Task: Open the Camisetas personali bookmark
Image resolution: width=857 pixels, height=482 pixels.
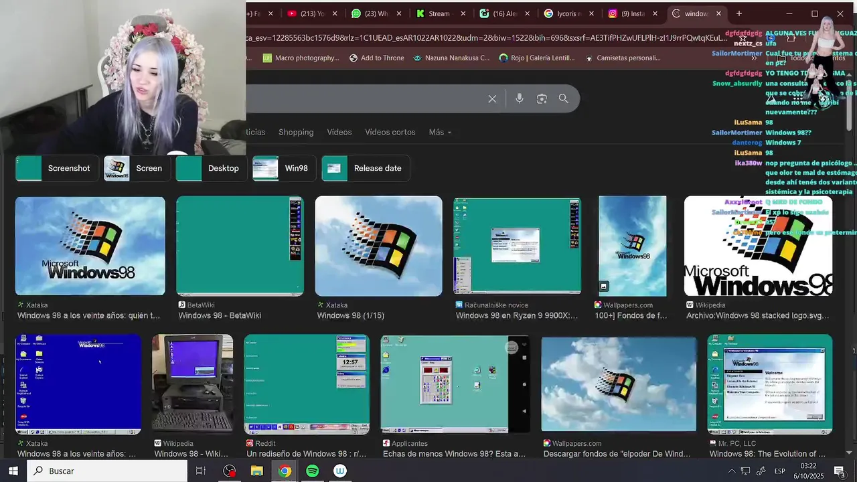Action: (x=623, y=58)
